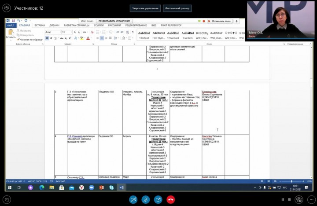Open the 'ФАЙЛ' menu in Word
Screen dimensions: 317x206
pyautogui.click(x=11, y=26)
